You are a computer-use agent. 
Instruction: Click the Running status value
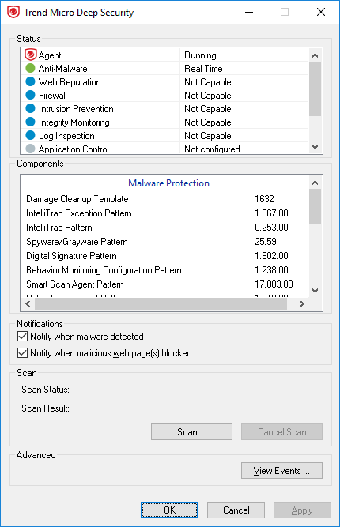coord(200,55)
